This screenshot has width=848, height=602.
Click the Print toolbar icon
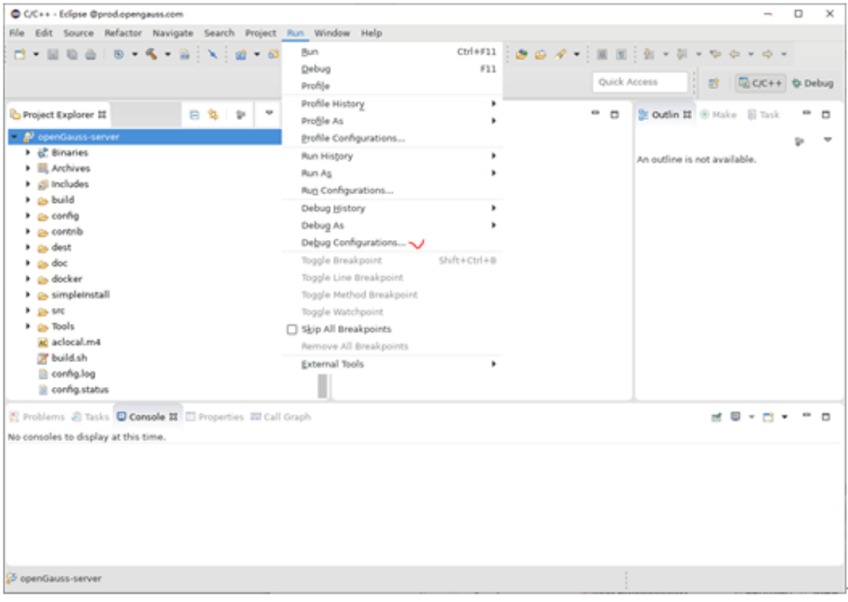(90, 54)
